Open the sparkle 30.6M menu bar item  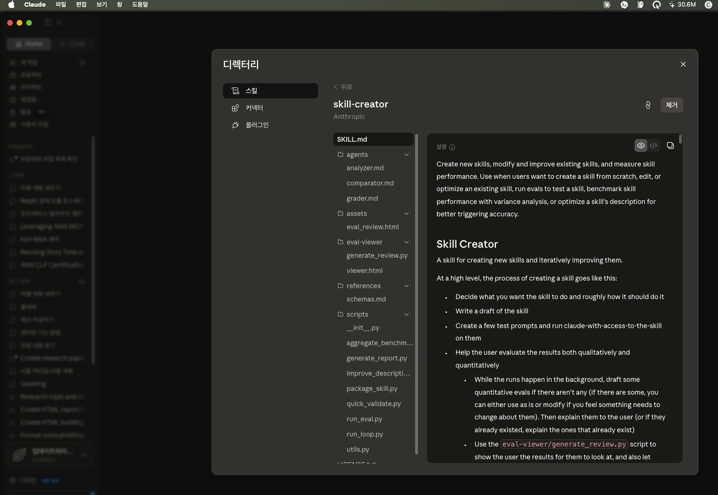pos(682,5)
